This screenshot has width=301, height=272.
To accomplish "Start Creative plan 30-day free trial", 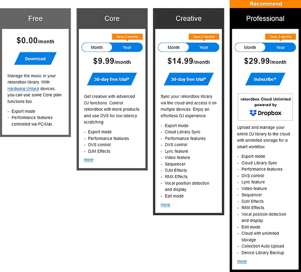I will coord(188,79).
